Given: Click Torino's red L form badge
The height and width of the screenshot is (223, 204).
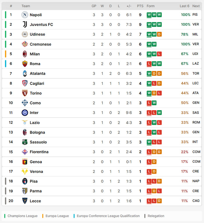Looking at the screenshot, I should (x=159, y=93).
